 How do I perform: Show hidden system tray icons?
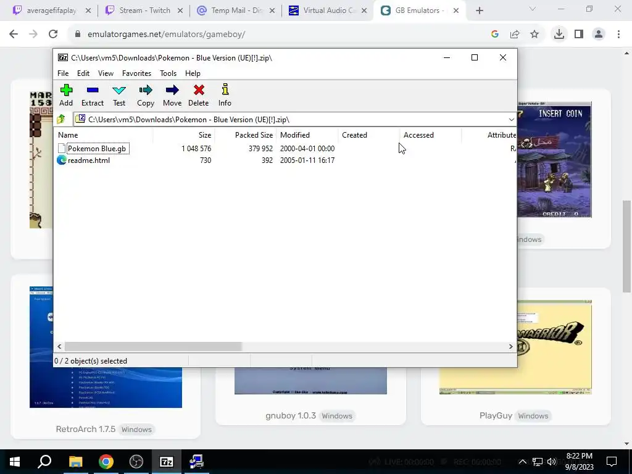point(522,462)
